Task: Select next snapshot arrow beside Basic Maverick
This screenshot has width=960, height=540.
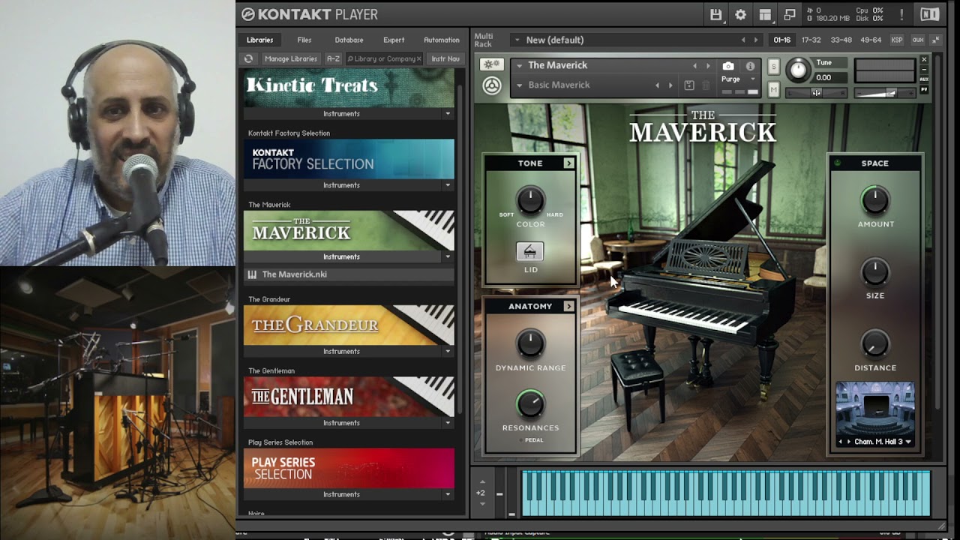Action: click(x=670, y=85)
